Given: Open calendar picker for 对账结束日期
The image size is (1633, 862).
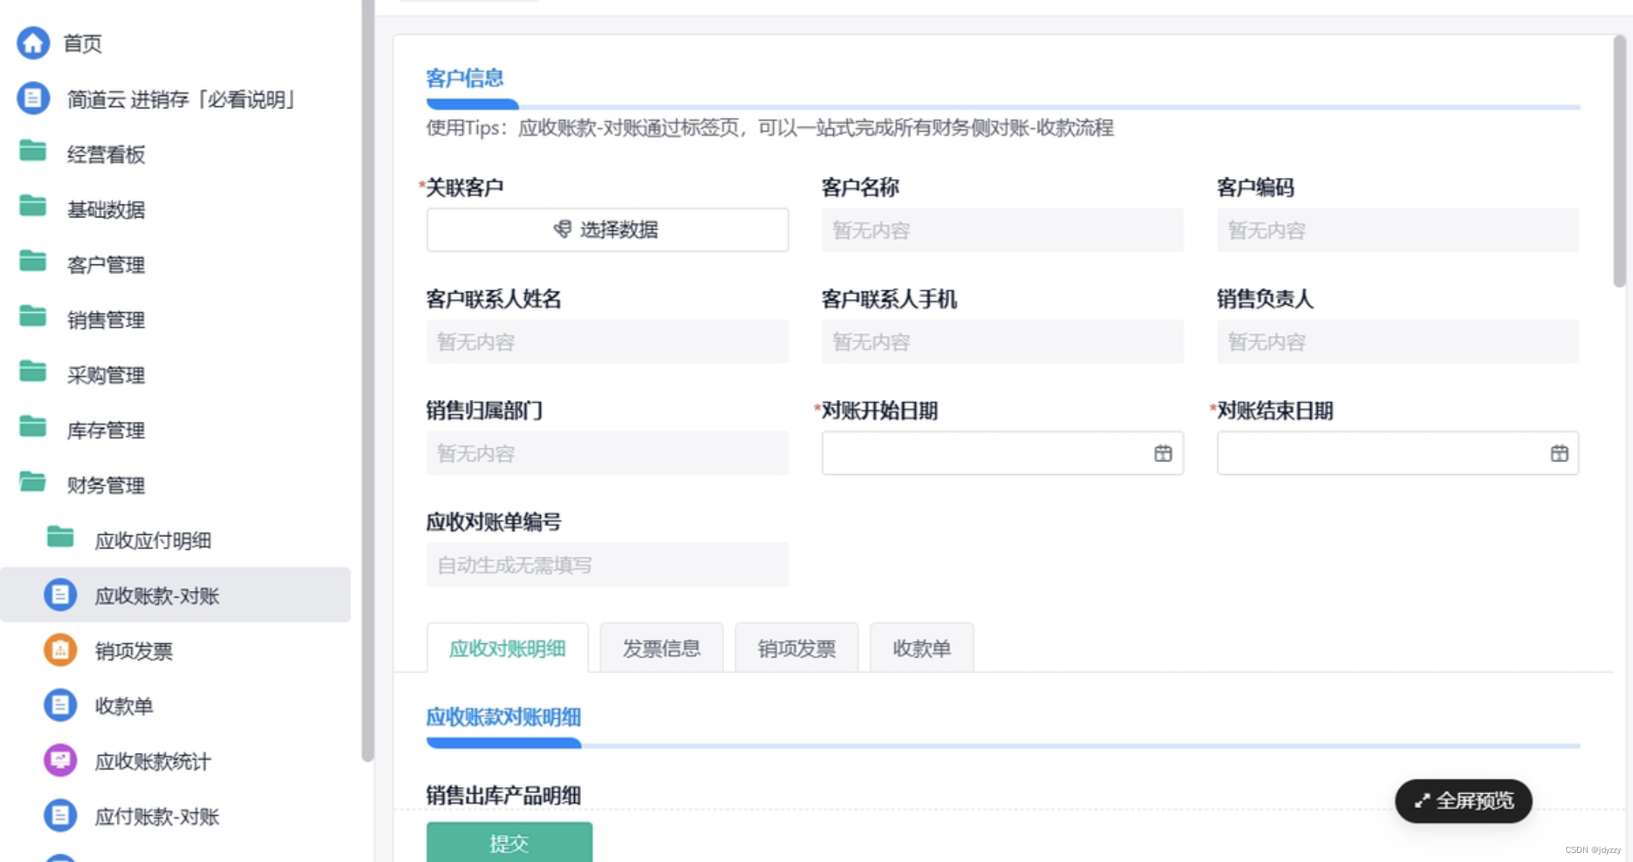Looking at the screenshot, I should click(1559, 454).
